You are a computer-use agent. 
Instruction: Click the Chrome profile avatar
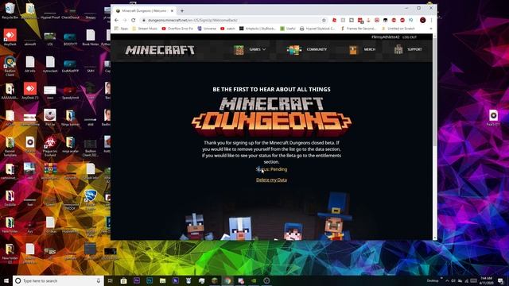point(422,20)
